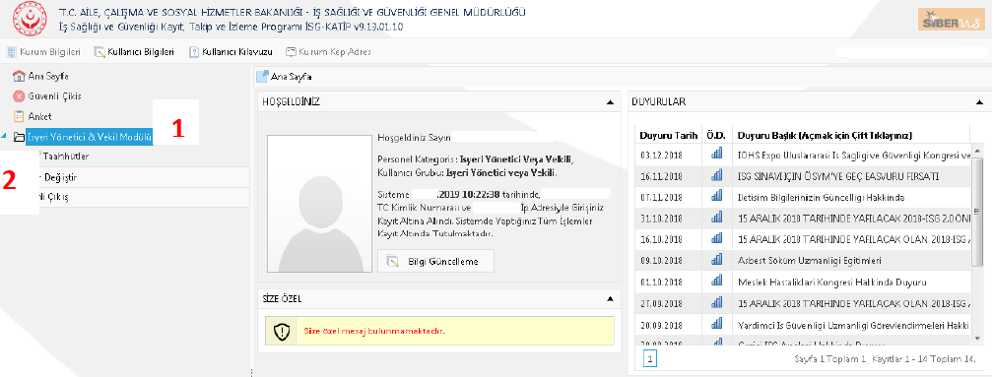Open Kurum Bilgileri in the toolbar
This screenshot has height=377, width=993.
pos(43,52)
